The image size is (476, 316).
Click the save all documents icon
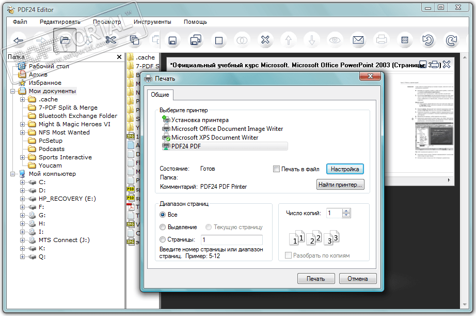point(196,40)
